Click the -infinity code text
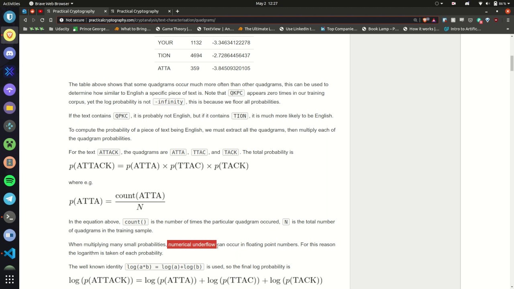The width and height of the screenshot is (514, 289). (x=169, y=102)
